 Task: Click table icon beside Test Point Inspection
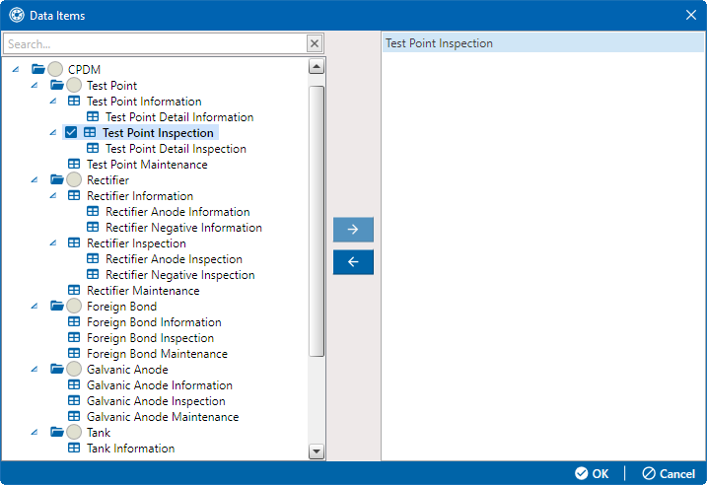(x=90, y=132)
